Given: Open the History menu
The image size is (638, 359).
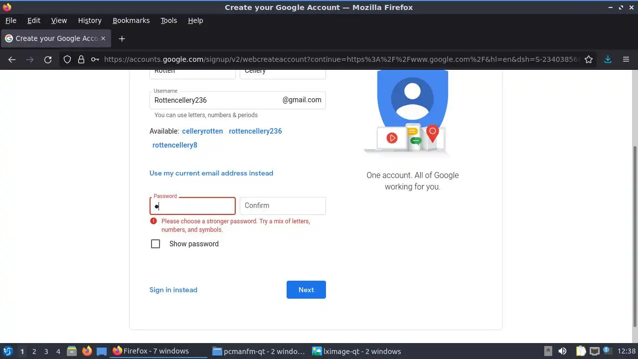Looking at the screenshot, I should click(x=90, y=20).
